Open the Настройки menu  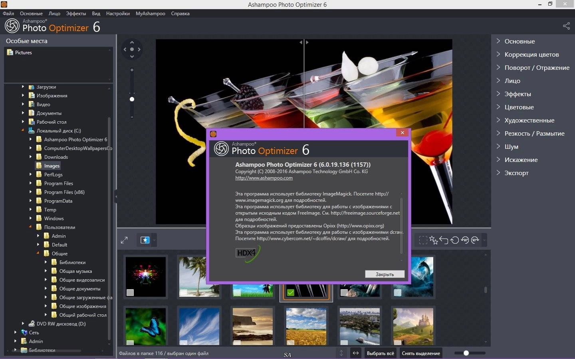(118, 13)
